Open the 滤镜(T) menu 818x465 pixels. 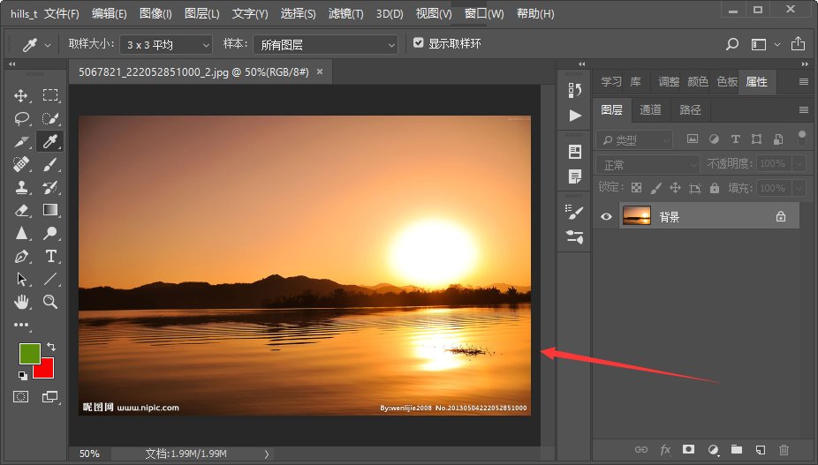tap(345, 13)
